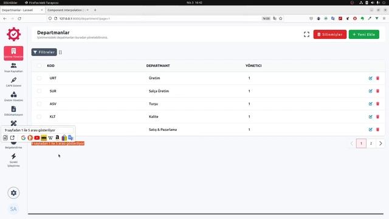The image size is (389, 219).
Task: Open Sürekli İyileştirme module
Action: click(x=13, y=160)
